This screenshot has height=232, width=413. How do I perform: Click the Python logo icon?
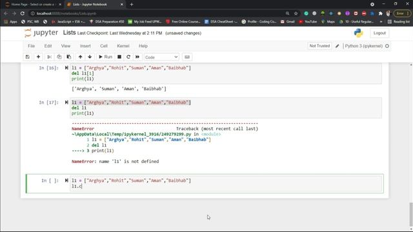click(x=359, y=33)
